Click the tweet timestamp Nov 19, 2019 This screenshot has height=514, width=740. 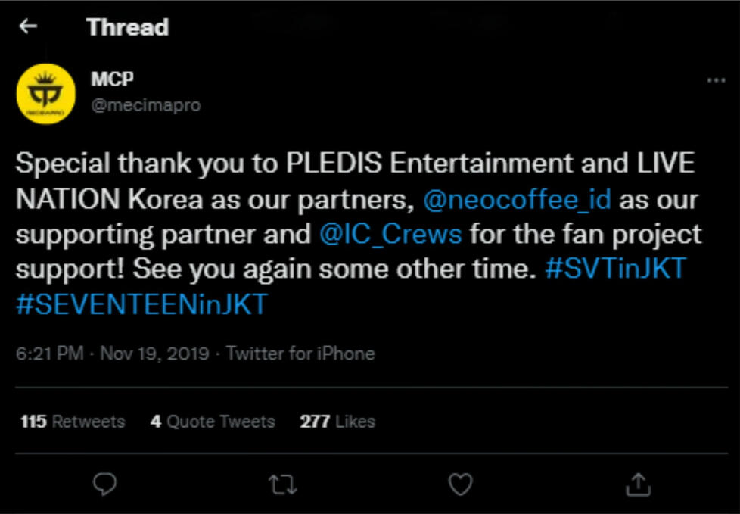[154, 354]
